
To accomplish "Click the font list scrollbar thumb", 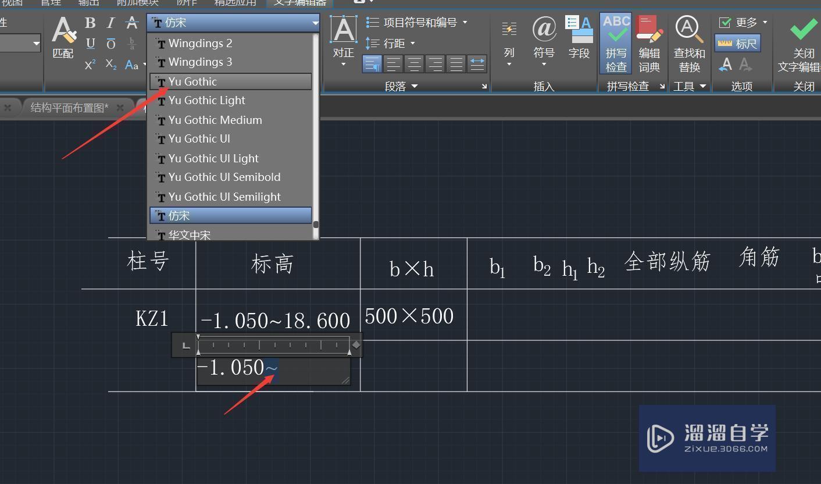I will coord(316,225).
